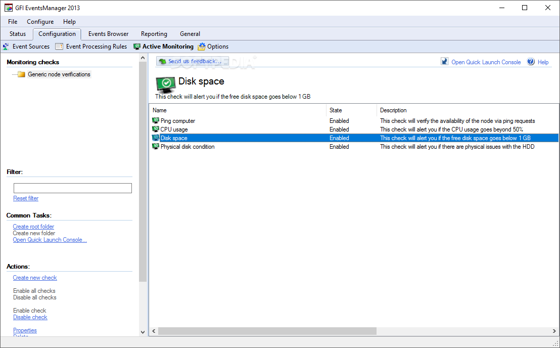Click the Send us feedback icon
The image size is (560, 348).
coord(163,61)
